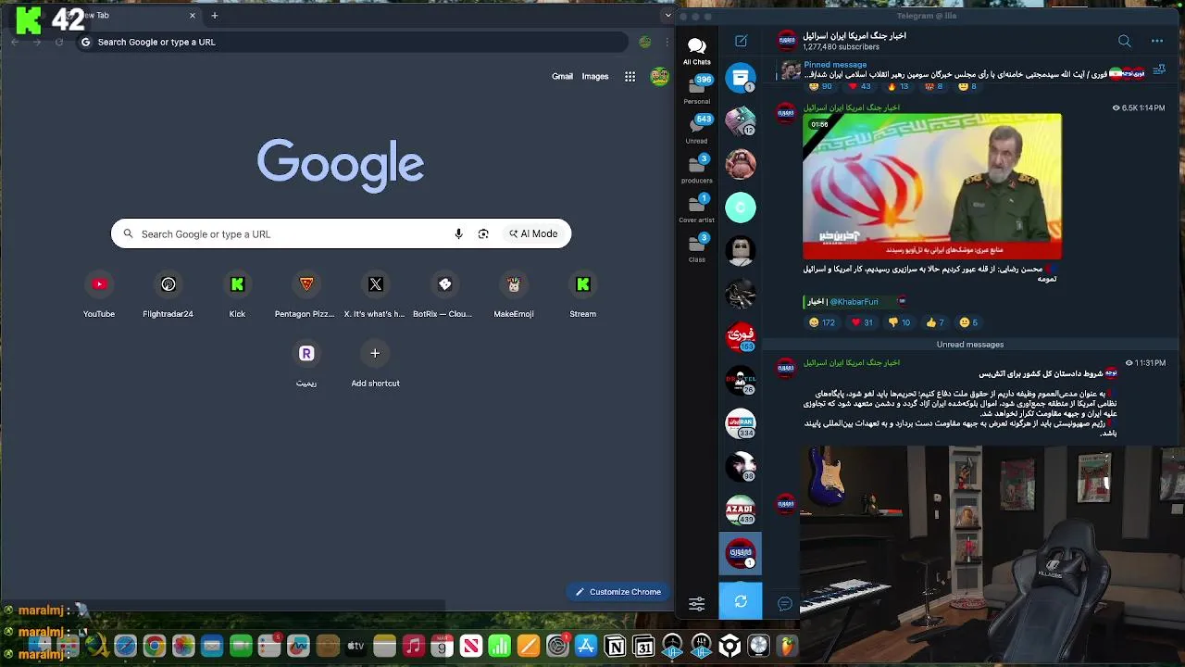Open the cyan C avatar chat
This screenshot has height=667, width=1185.
741,208
